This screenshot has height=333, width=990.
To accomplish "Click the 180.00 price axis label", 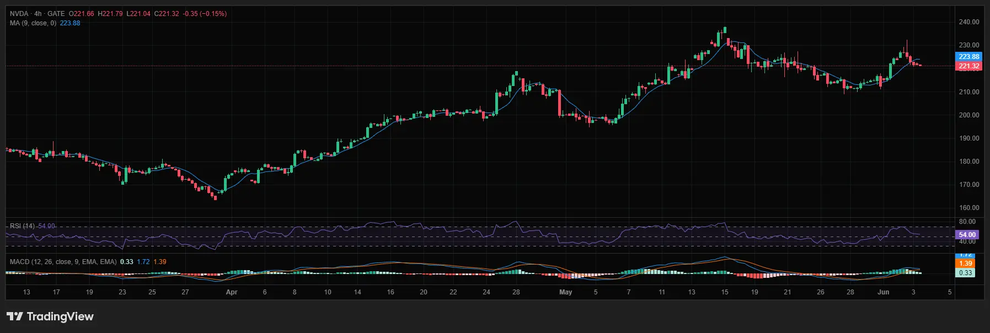I will pos(969,162).
